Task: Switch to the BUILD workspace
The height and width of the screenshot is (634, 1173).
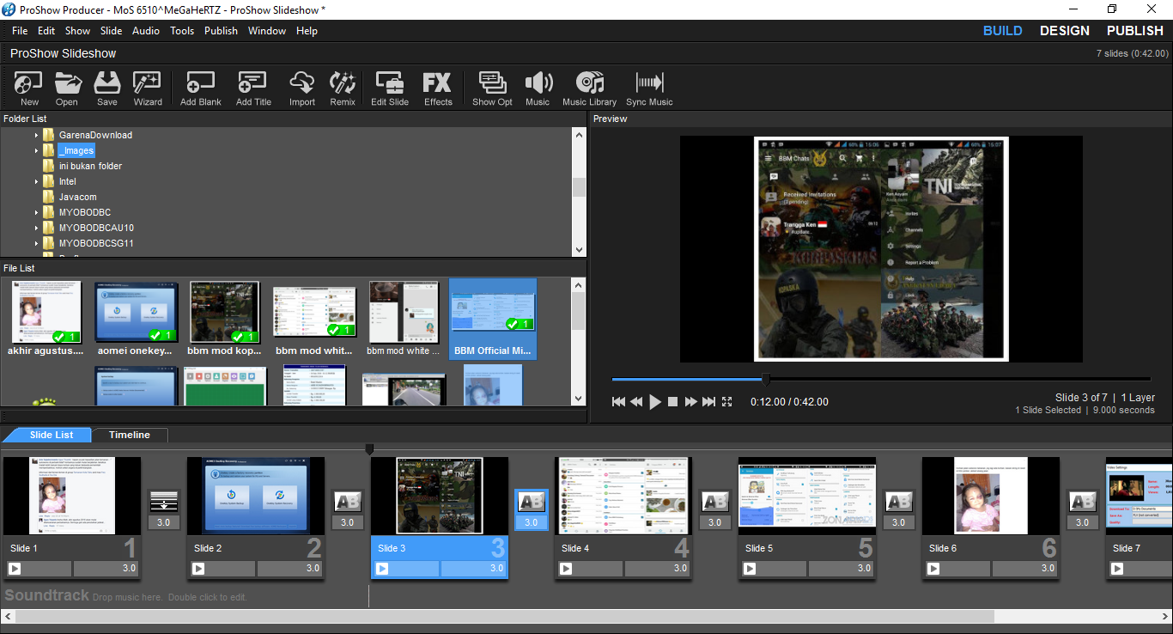Action: pos(1003,31)
